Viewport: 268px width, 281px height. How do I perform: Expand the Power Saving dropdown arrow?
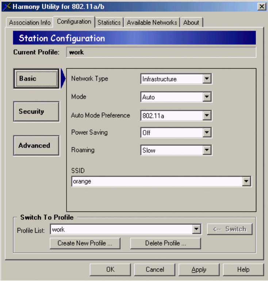207,133
